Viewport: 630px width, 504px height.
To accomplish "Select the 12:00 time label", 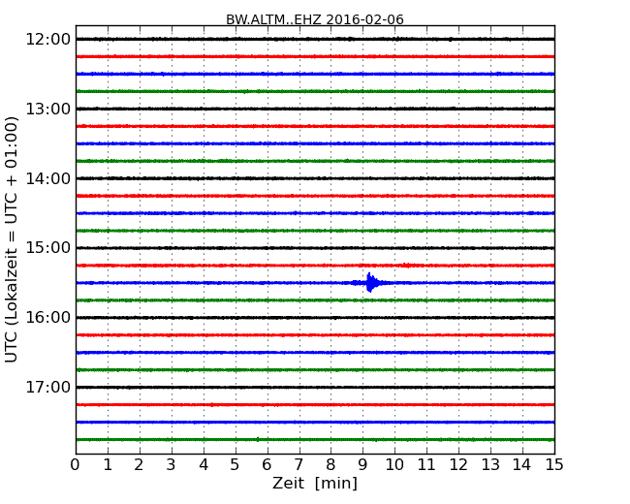I will [x=47, y=40].
